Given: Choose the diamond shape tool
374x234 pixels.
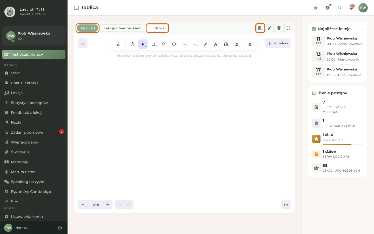Looking at the screenshot, I should click(x=164, y=44).
